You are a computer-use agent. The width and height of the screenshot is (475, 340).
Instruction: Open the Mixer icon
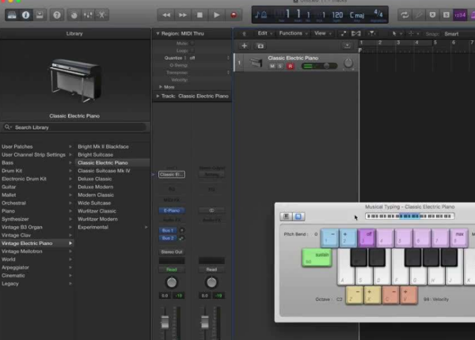tap(88, 15)
